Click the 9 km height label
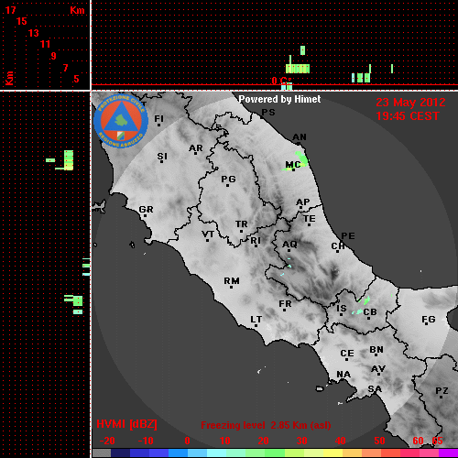 (x=54, y=56)
